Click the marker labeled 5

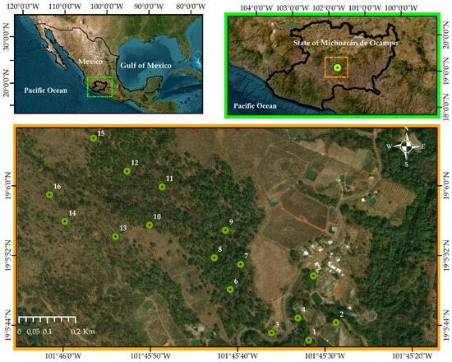point(313,276)
